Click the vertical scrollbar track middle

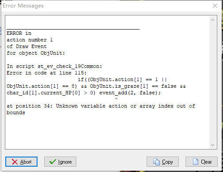pos(212,82)
